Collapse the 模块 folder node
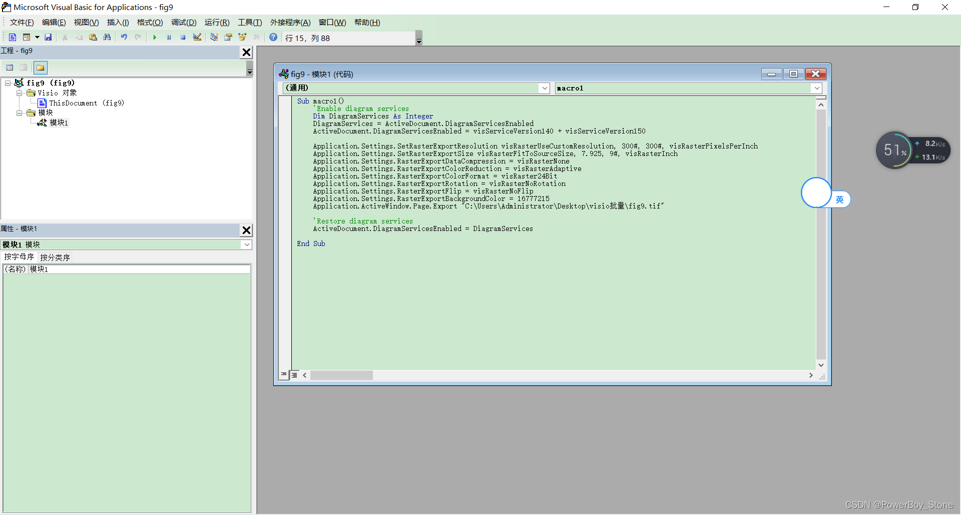Image resolution: width=961 pixels, height=515 pixels. [19, 113]
